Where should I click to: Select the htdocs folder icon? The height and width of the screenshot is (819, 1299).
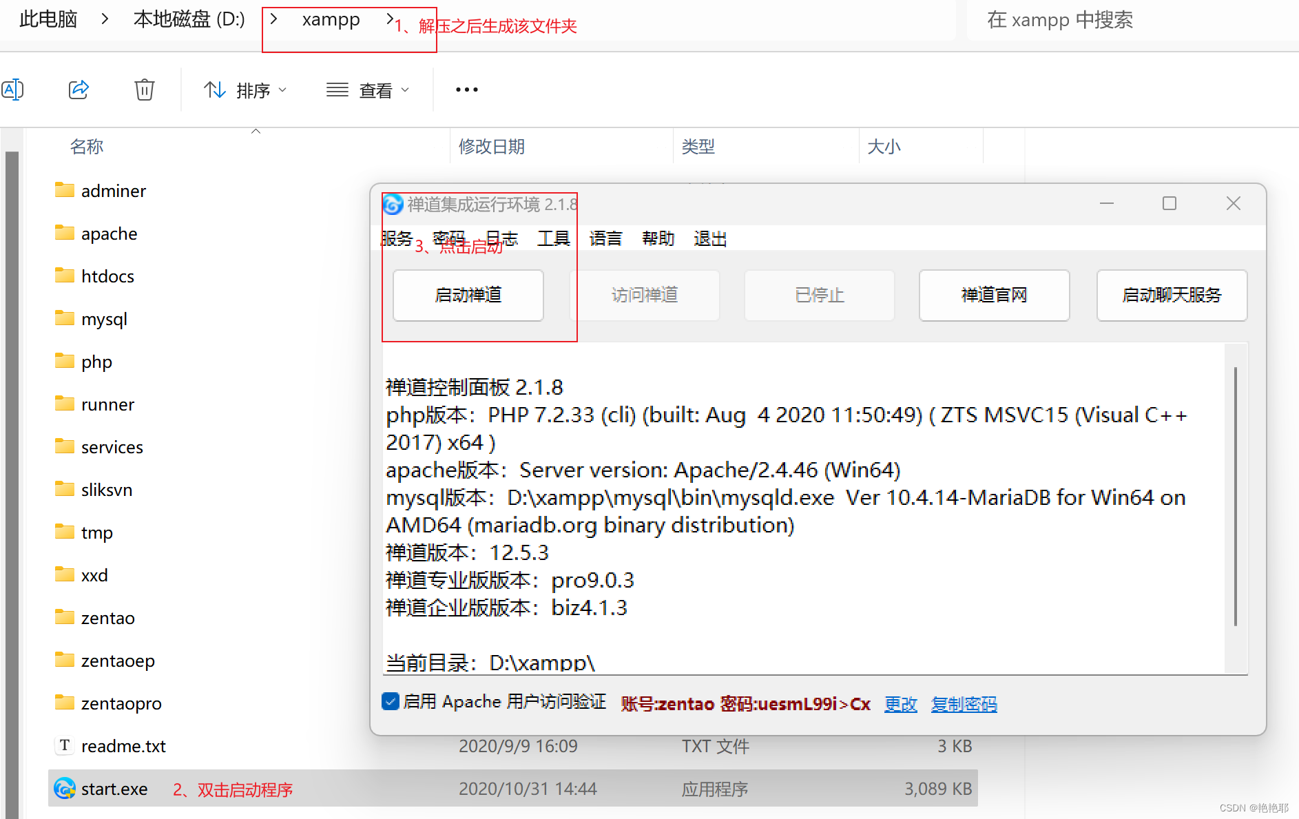[x=65, y=275]
